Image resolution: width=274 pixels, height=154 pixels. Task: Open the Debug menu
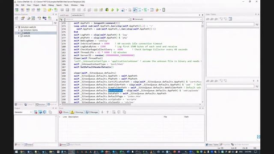pos(51,5)
